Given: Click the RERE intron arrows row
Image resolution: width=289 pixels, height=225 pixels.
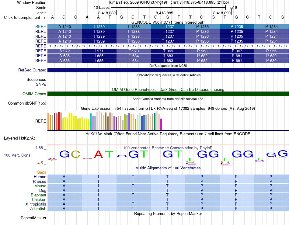Looking at the screenshot, I should (168, 46).
